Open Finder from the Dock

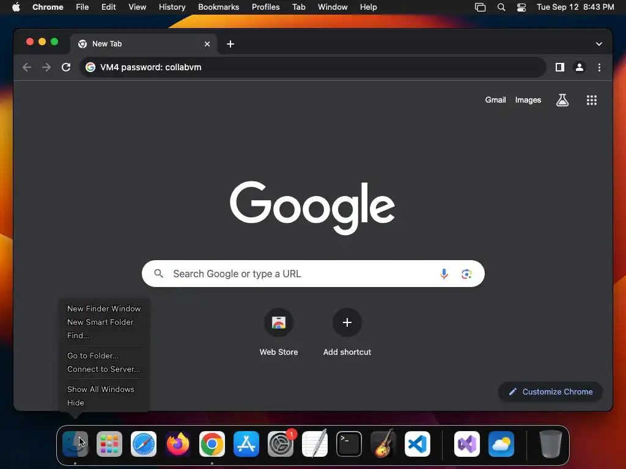(75, 444)
